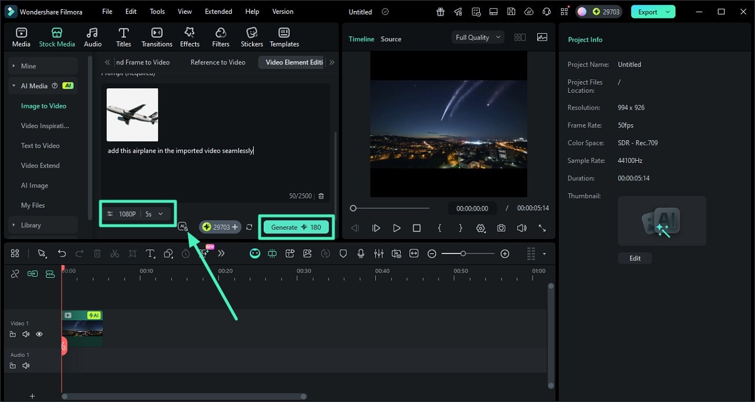Adjust the timeline zoom slider
755x402 pixels.
point(463,253)
